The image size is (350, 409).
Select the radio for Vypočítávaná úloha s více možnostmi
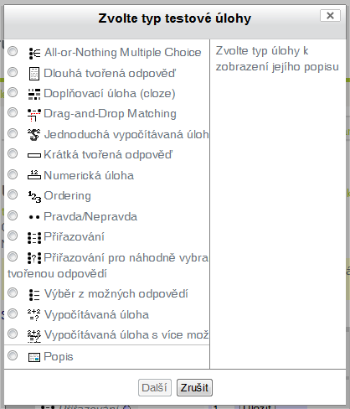click(13, 334)
